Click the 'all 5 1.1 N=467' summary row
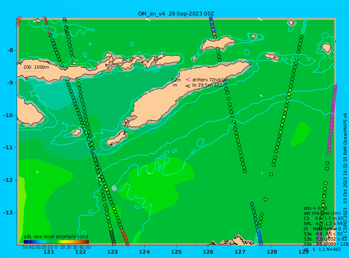 pos(322,249)
